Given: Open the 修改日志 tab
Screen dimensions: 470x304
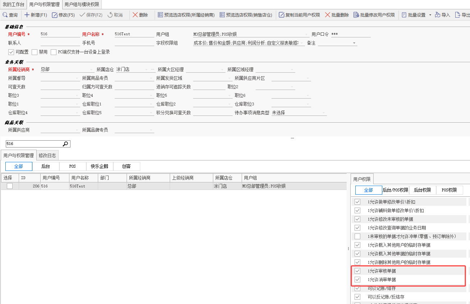Looking at the screenshot, I should click(47, 155).
